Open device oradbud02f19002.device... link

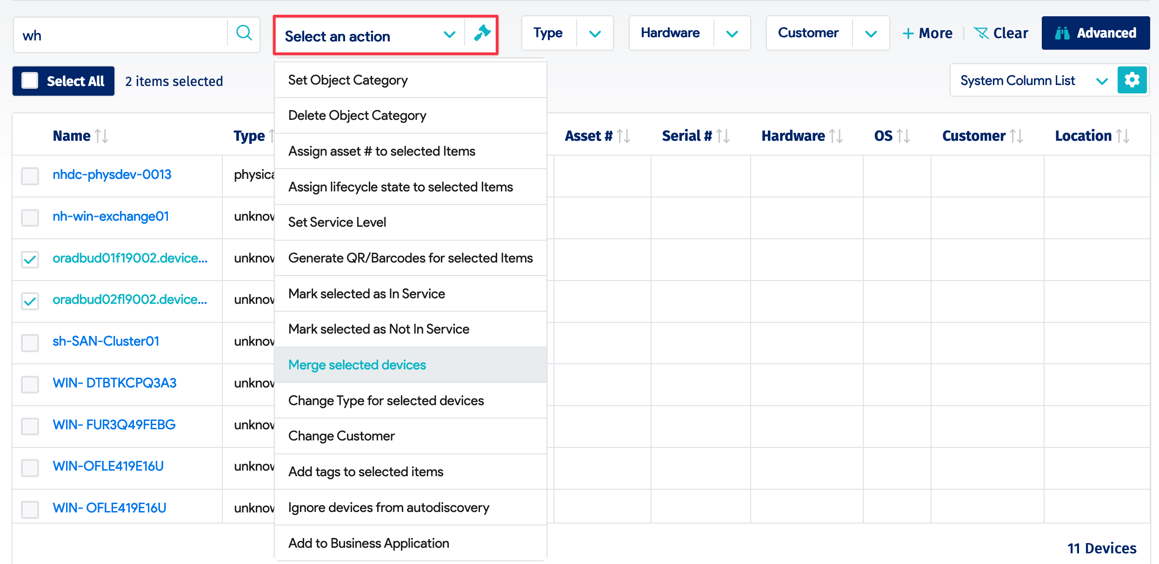(130, 300)
